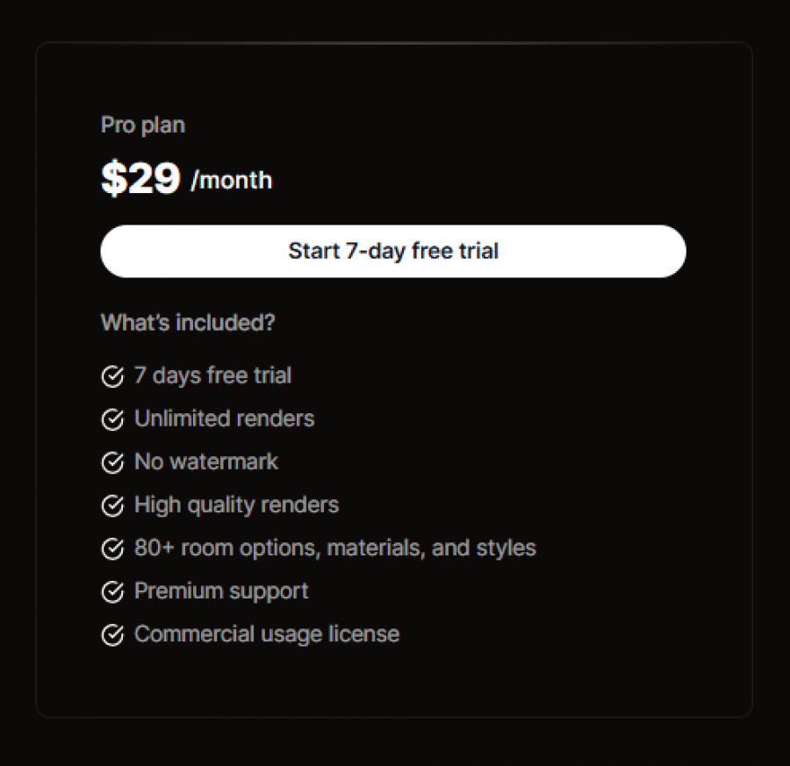This screenshot has height=766, width=790.
Task: Click the "Start 7-day free trial" button
Action: pos(393,251)
